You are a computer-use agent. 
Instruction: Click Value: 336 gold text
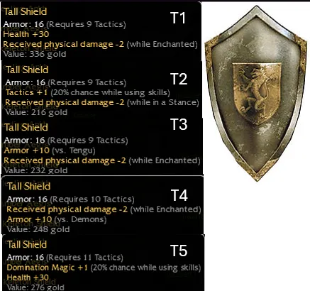tap(35, 55)
